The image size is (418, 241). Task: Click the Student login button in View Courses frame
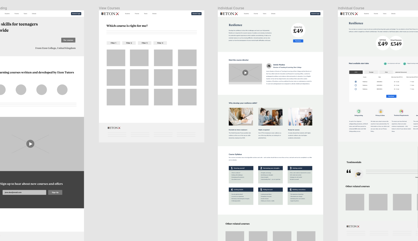(x=196, y=14)
